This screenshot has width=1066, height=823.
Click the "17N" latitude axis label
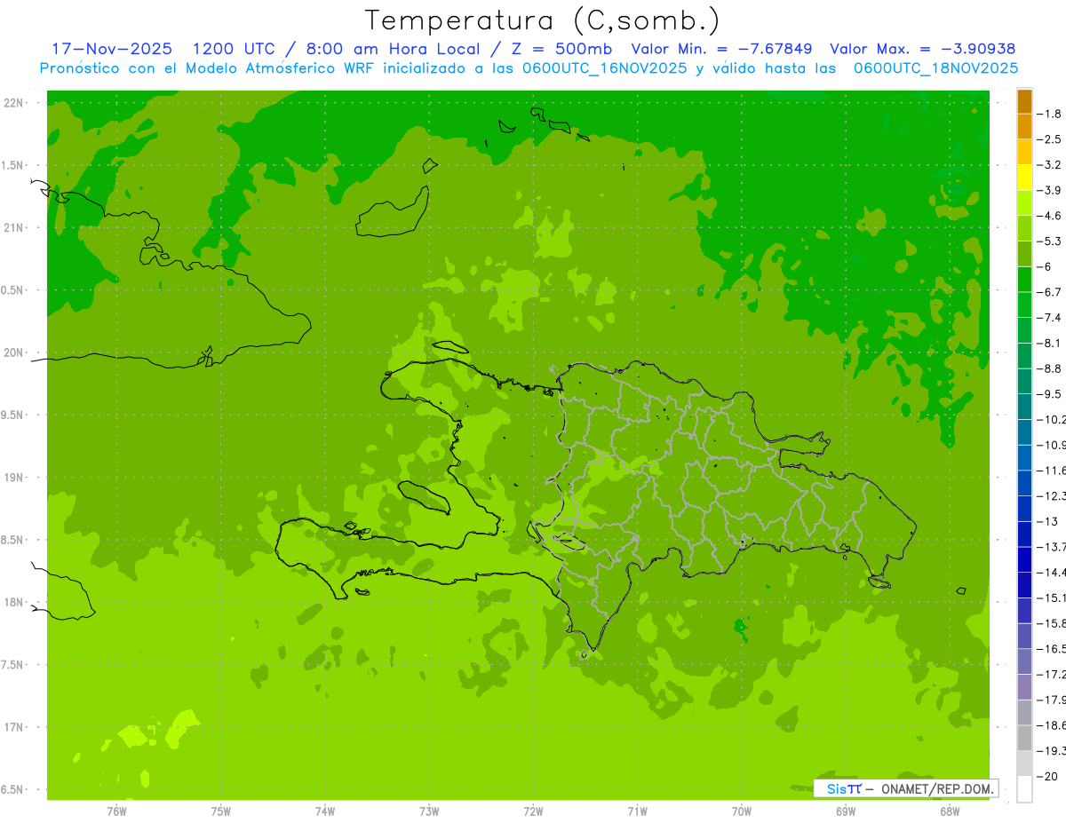[14, 727]
